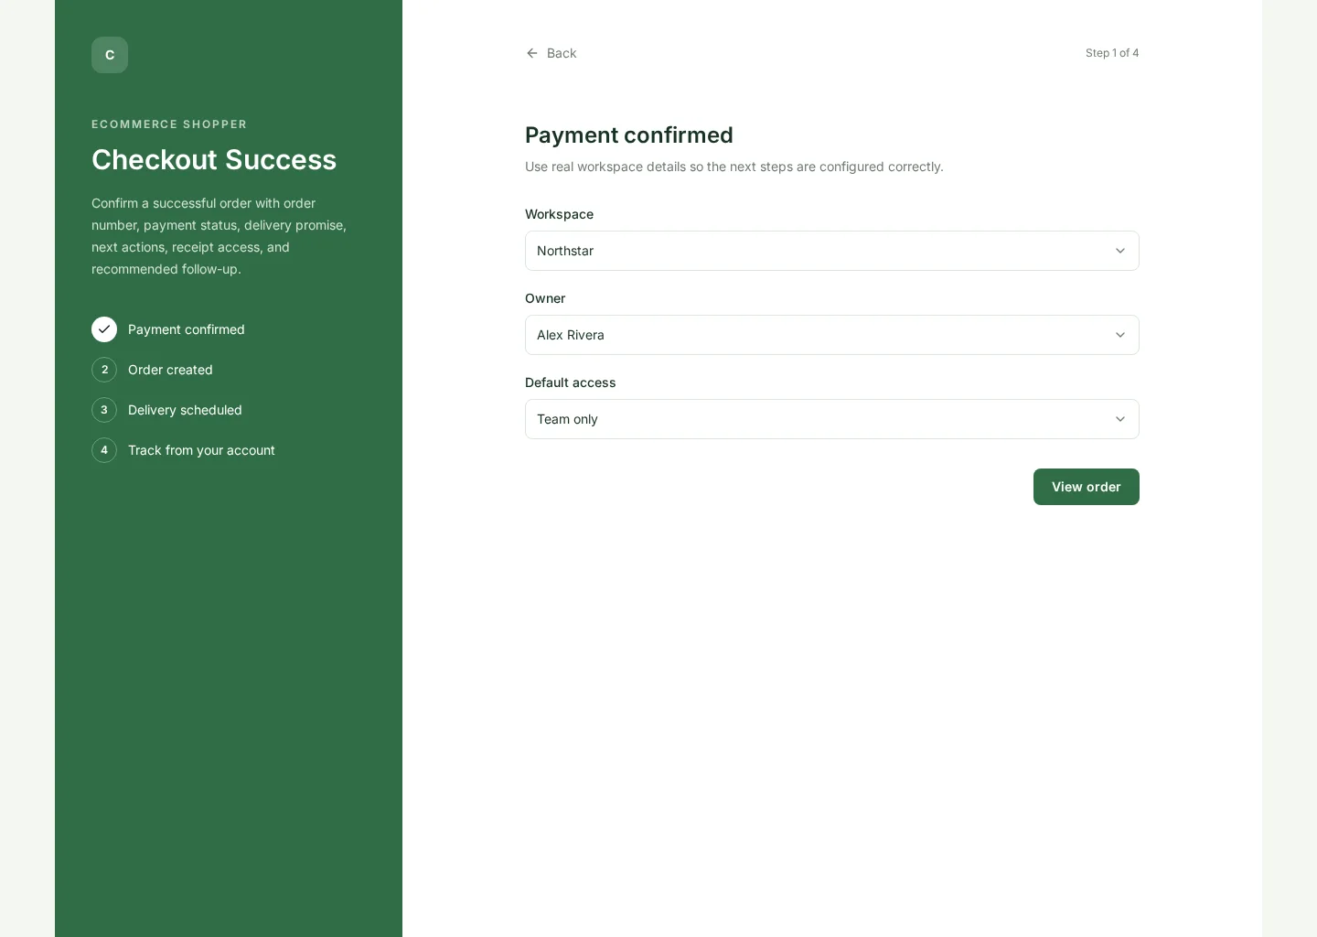The image size is (1317, 937).
Task: Click the View order button
Action: coord(1087,487)
